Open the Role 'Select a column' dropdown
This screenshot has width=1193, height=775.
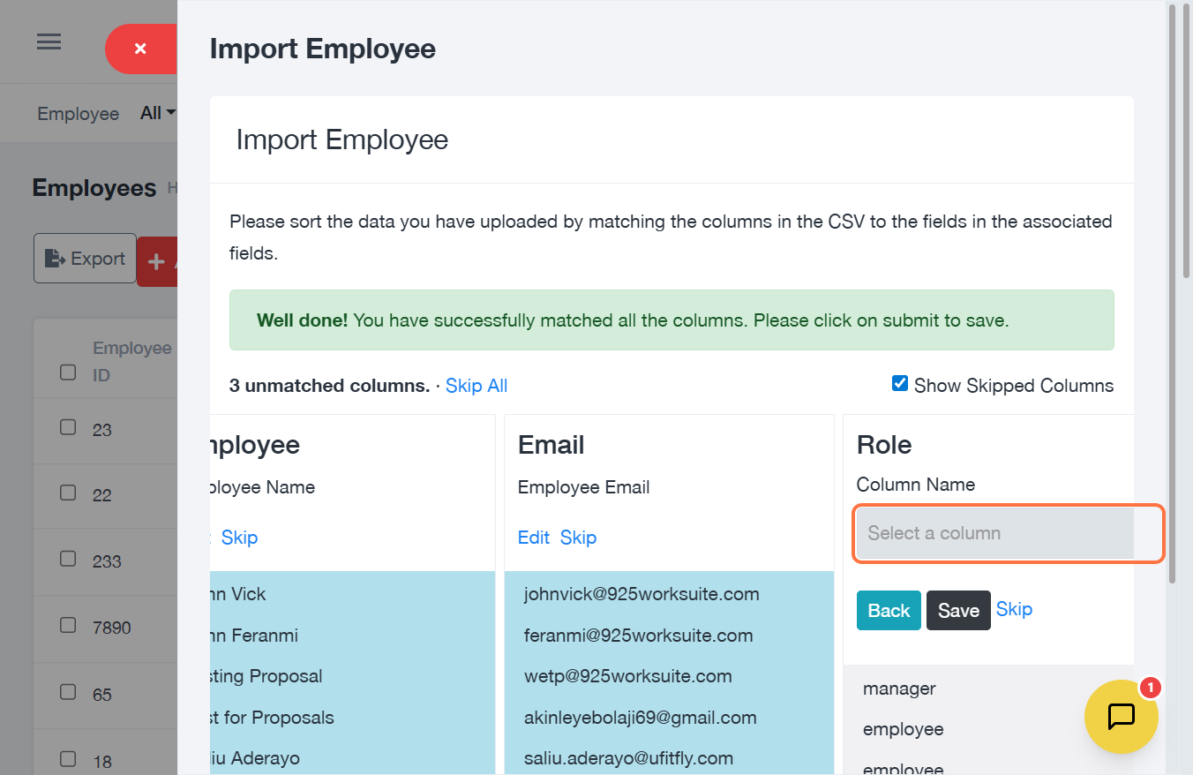tap(994, 533)
